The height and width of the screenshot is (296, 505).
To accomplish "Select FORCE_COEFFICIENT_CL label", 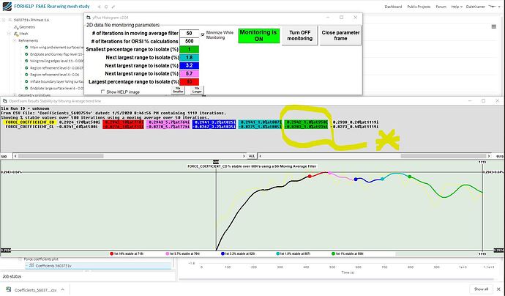I will 30,127.
